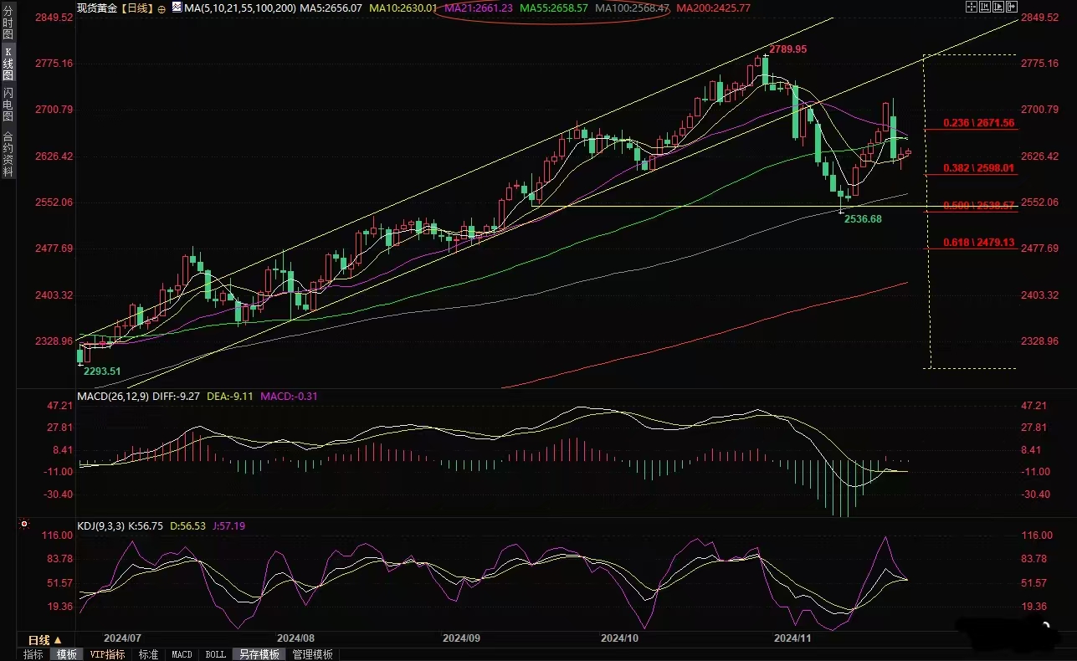
Task: Click the small red gear icon above KDJ
Action: (x=23, y=525)
